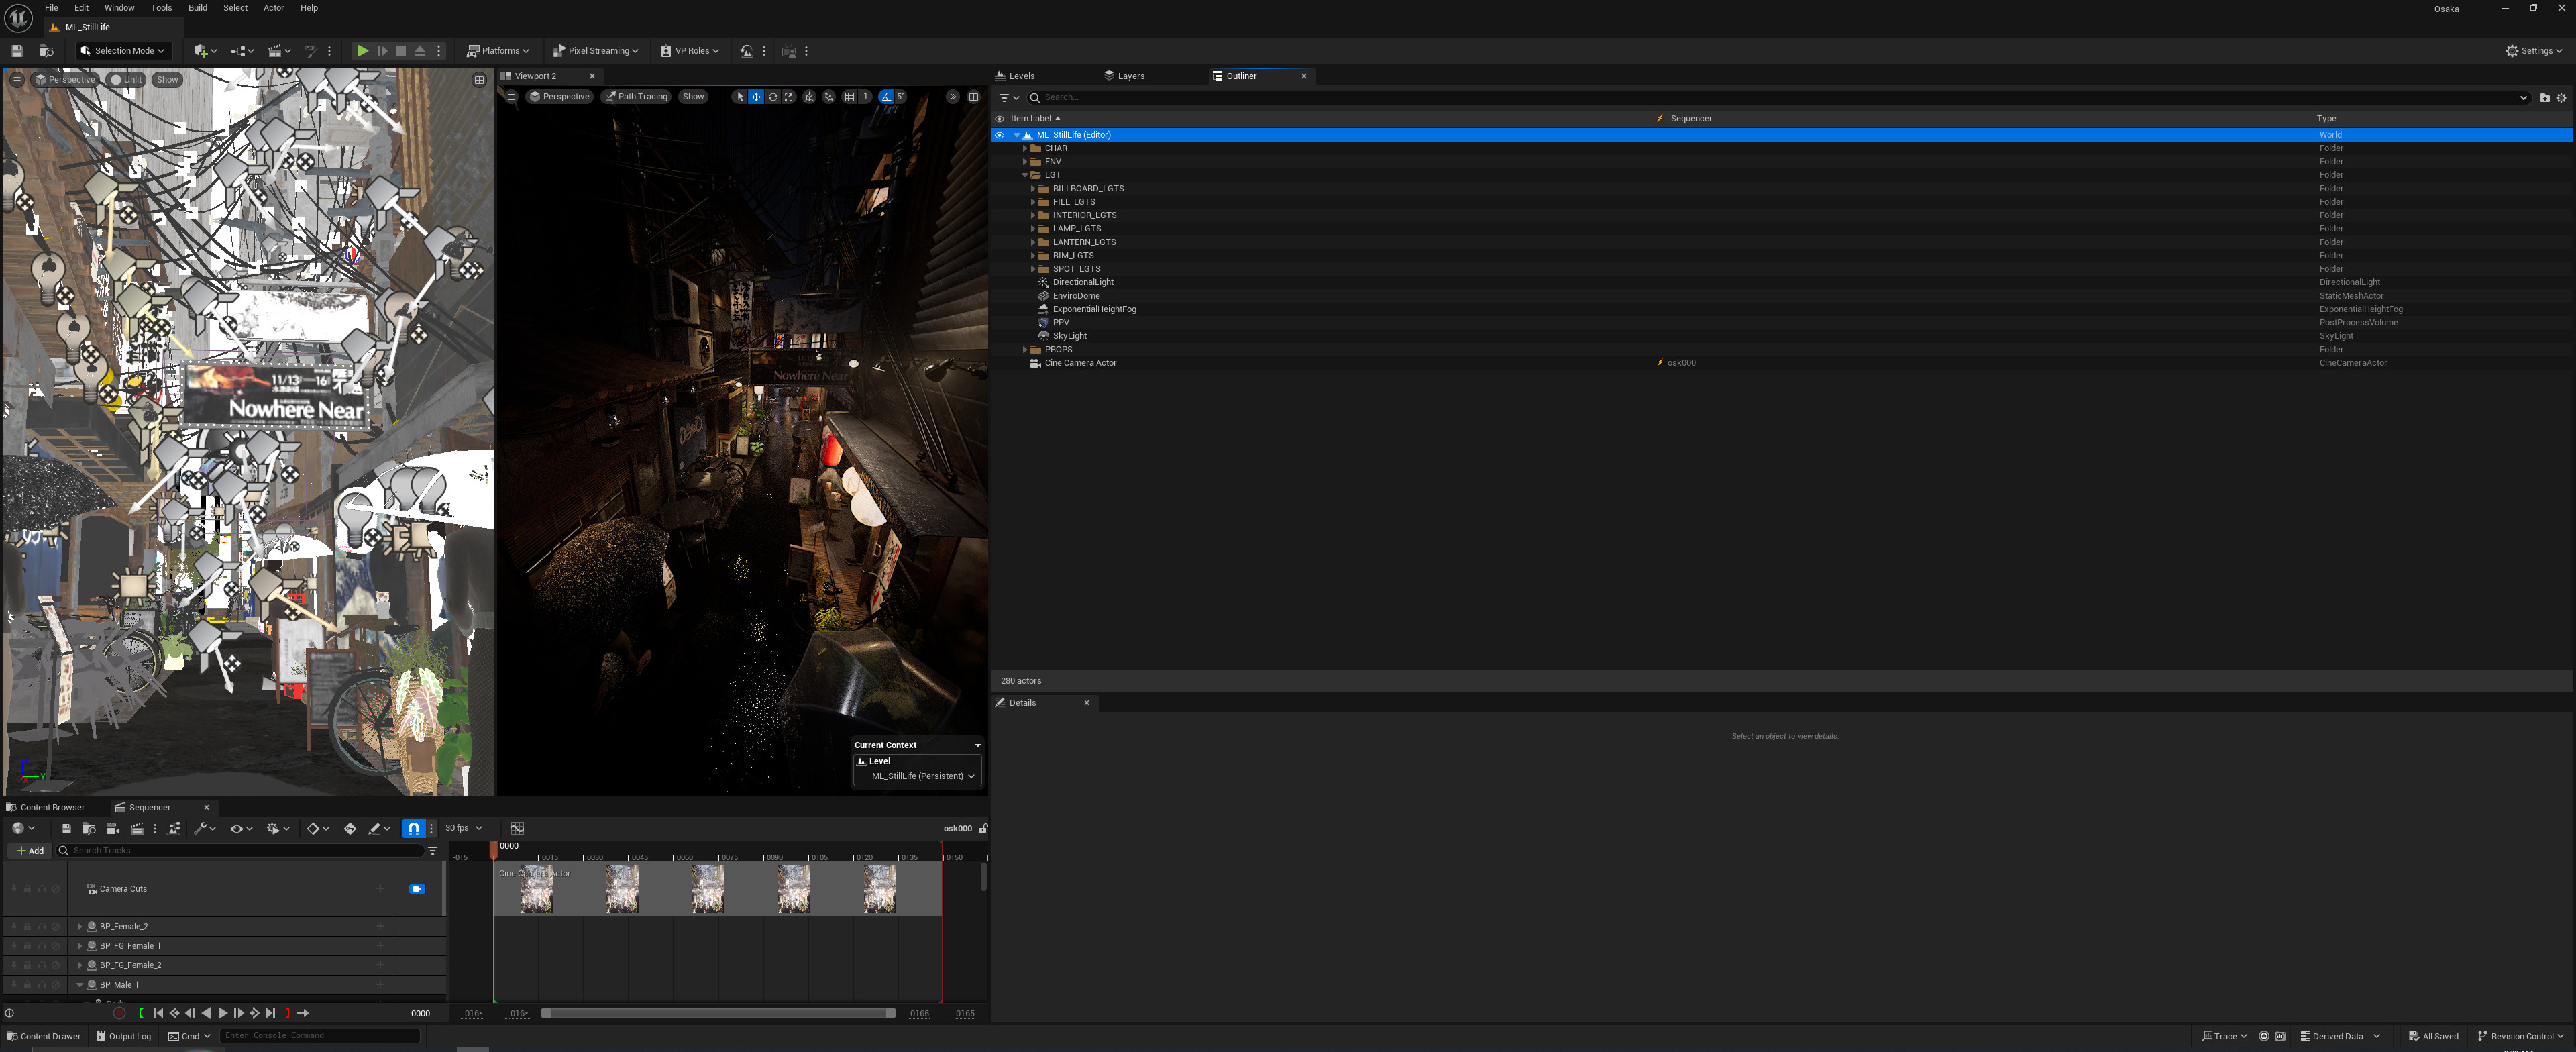Click the Outliner create folder icon
This screenshot has height=1052, width=2576.
(2545, 98)
